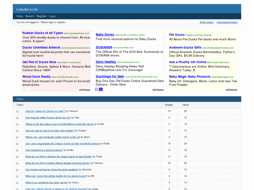
Task: Click 'Replies' column header
Action: (x=169, y=105)
